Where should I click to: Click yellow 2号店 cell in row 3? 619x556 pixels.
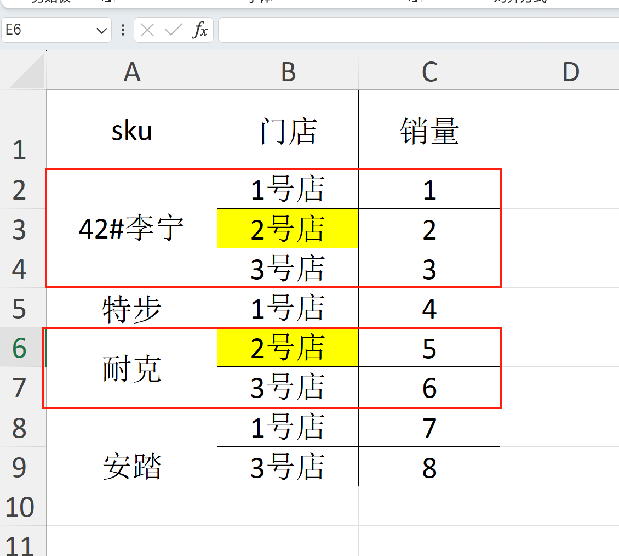point(288,229)
